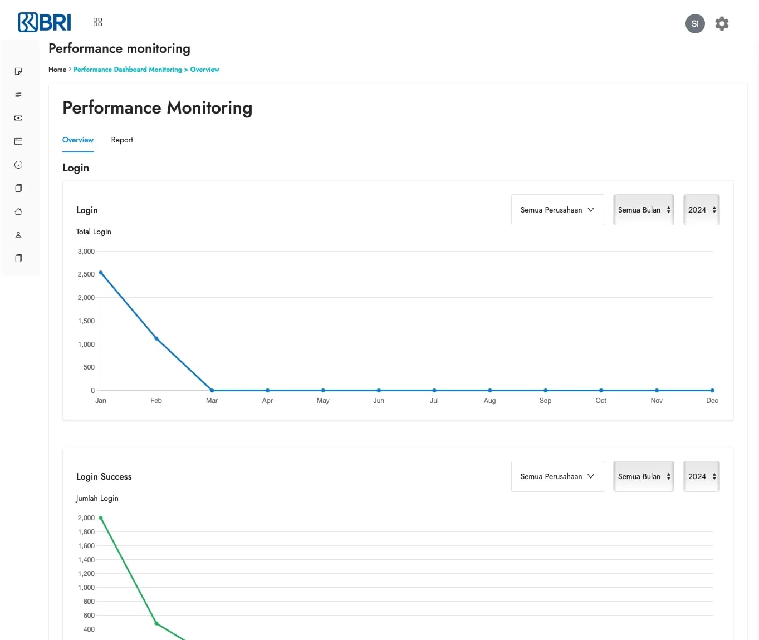
Task: Click the 'Aug' month axis label
Action: (x=490, y=401)
